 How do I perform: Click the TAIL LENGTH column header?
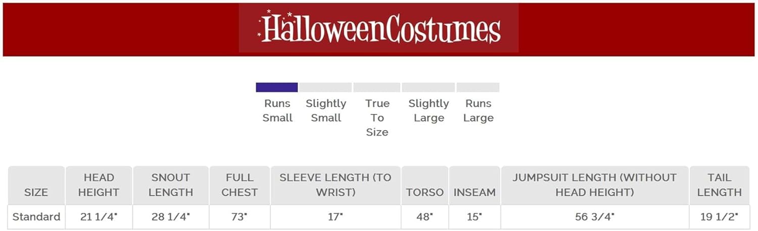[x=719, y=185]
